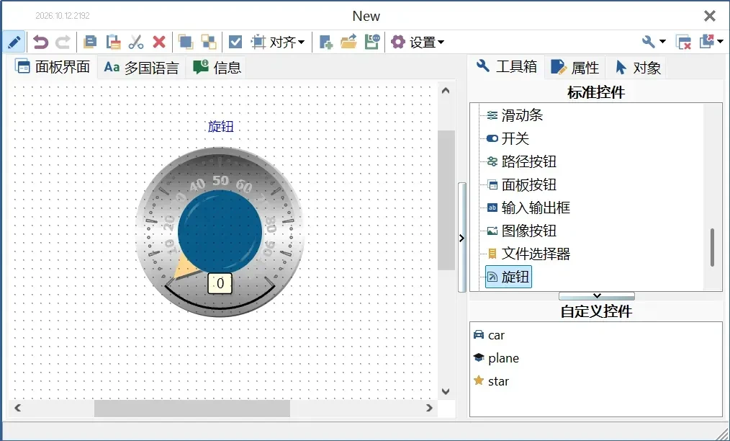This screenshot has height=441, width=730.
Task: Open the 对齐 alignment dropdown
Action: (x=278, y=43)
